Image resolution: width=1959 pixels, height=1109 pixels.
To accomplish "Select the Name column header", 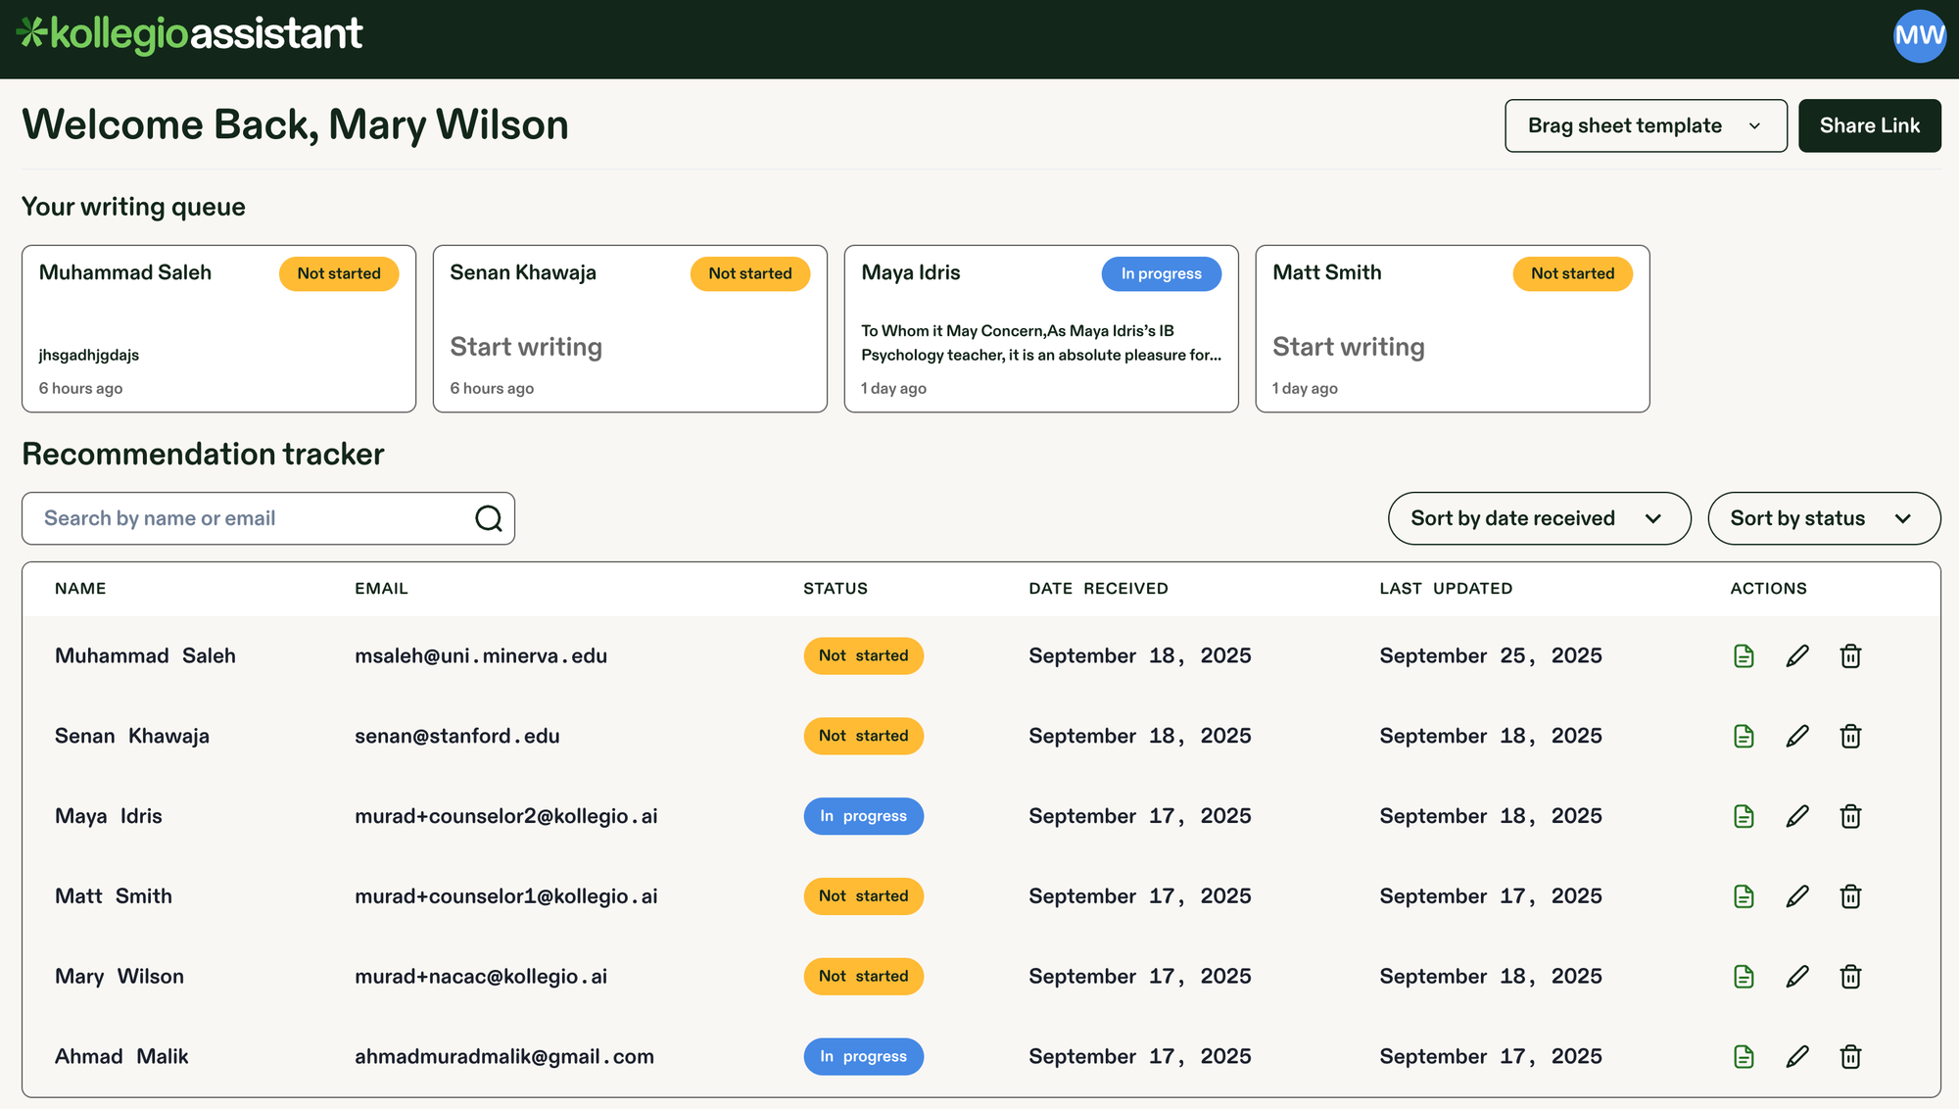I will point(79,588).
